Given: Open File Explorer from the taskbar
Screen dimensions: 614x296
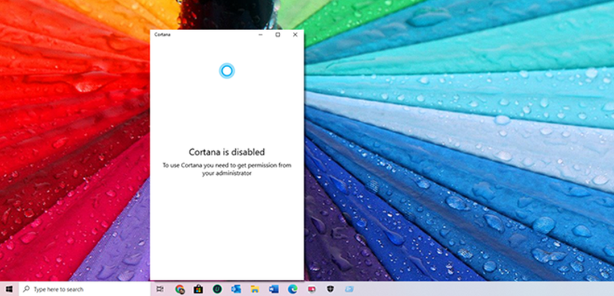Looking at the screenshot, I should [x=255, y=289].
